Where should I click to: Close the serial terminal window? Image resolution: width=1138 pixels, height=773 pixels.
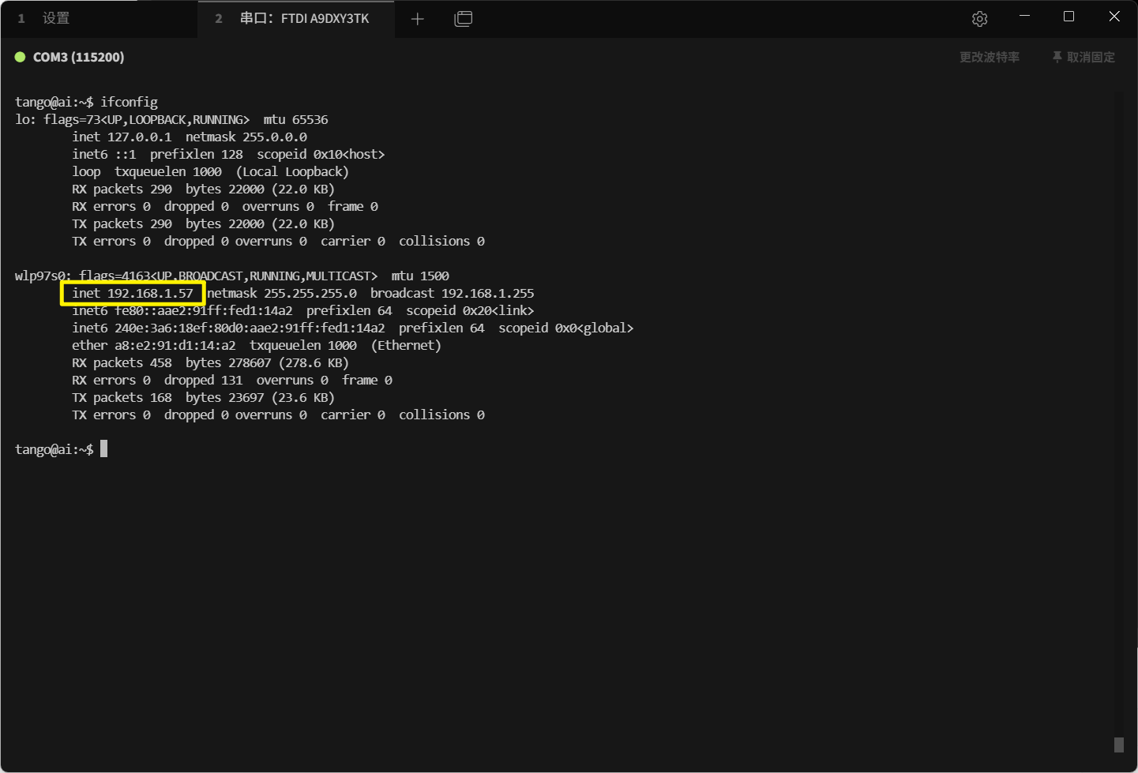tap(1114, 17)
